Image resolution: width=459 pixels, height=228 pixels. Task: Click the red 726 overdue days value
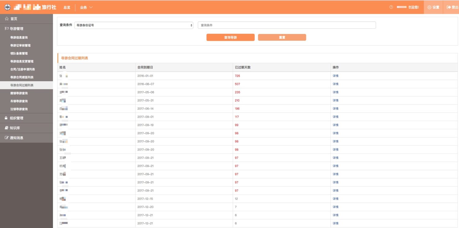coord(237,76)
